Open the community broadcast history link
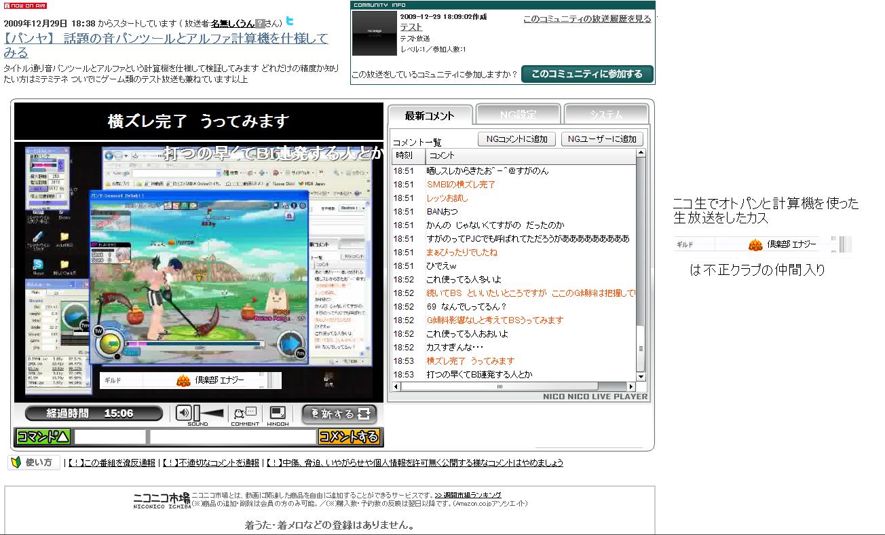Viewport: 885px width, 535px height. pos(587,19)
